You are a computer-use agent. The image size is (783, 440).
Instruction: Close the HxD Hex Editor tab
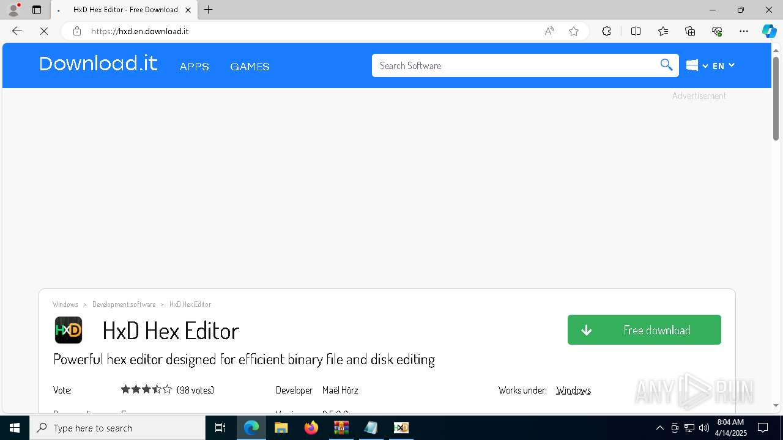coord(188,10)
